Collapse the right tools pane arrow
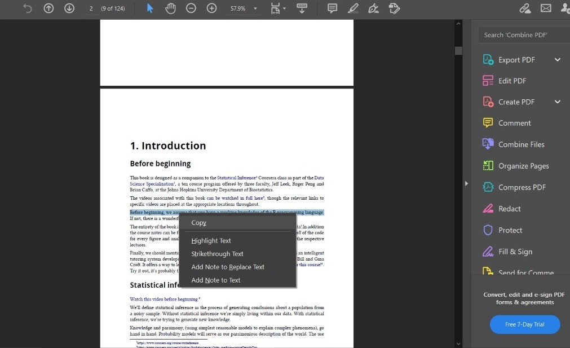570x348 pixels. coord(466,183)
